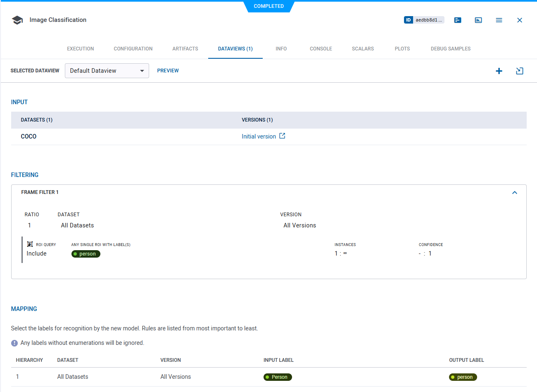This screenshot has width=537, height=392.
Task: Click the person output label chip
Action: [463, 377]
